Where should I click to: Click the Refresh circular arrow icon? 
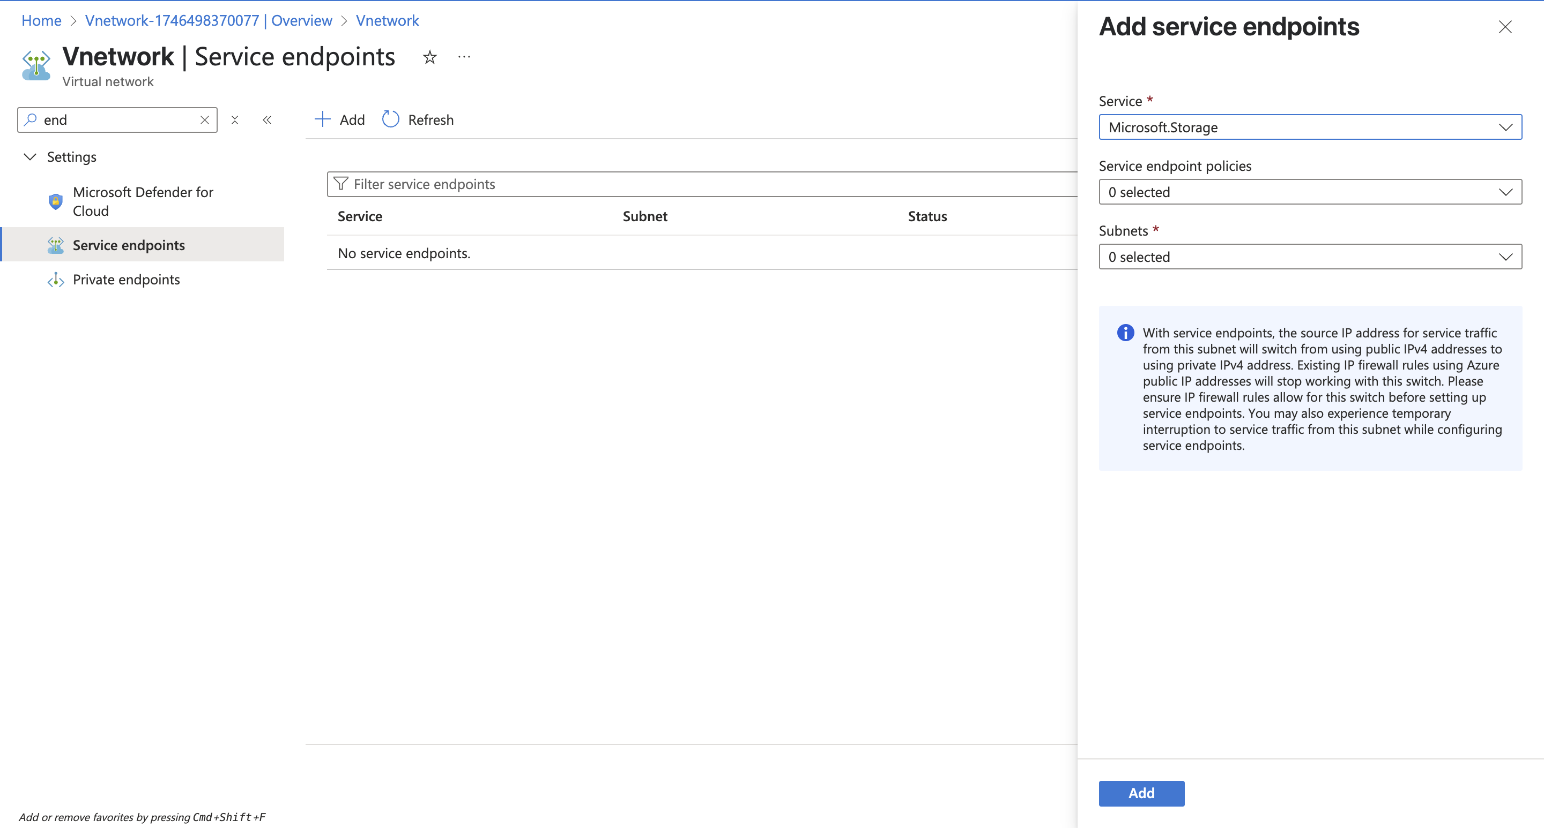(391, 119)
